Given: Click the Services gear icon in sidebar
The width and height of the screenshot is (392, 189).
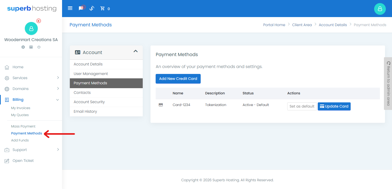Looking at the screenshot, I should (x=7, y=78).
